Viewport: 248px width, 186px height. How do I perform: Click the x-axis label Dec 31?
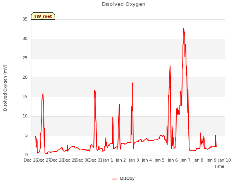point(96,160)
